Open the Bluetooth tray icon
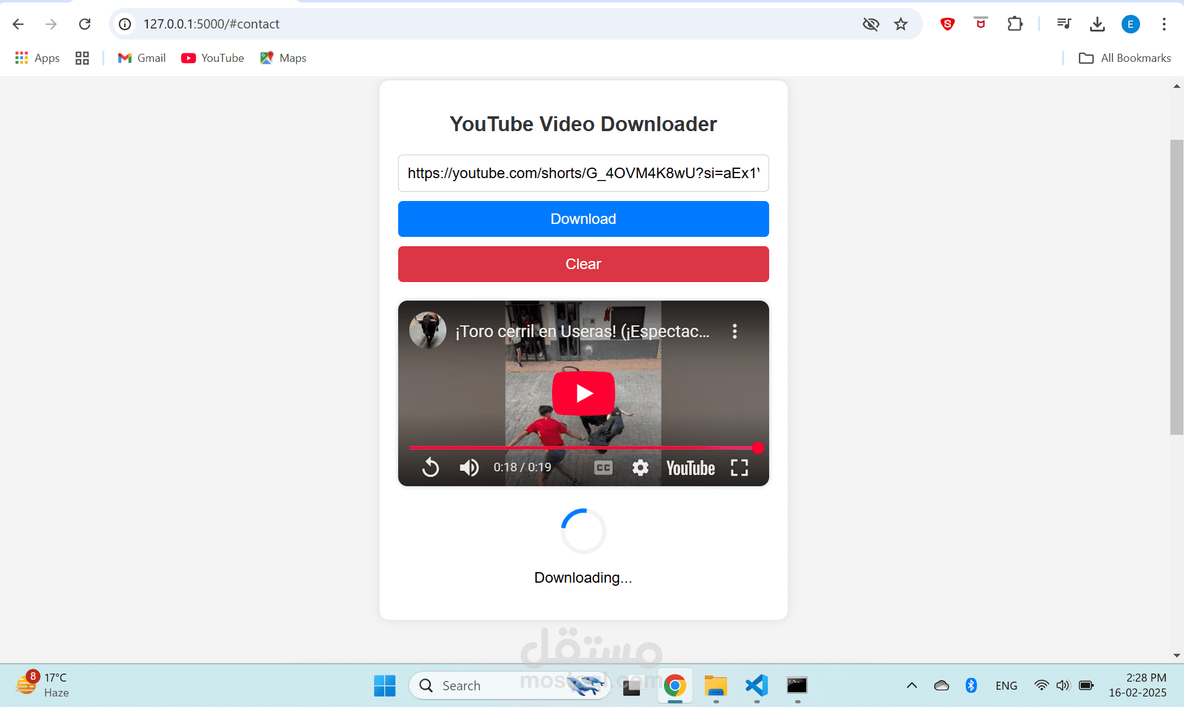This screenshot has height=707, width=1184. click(x=971, y=685)
